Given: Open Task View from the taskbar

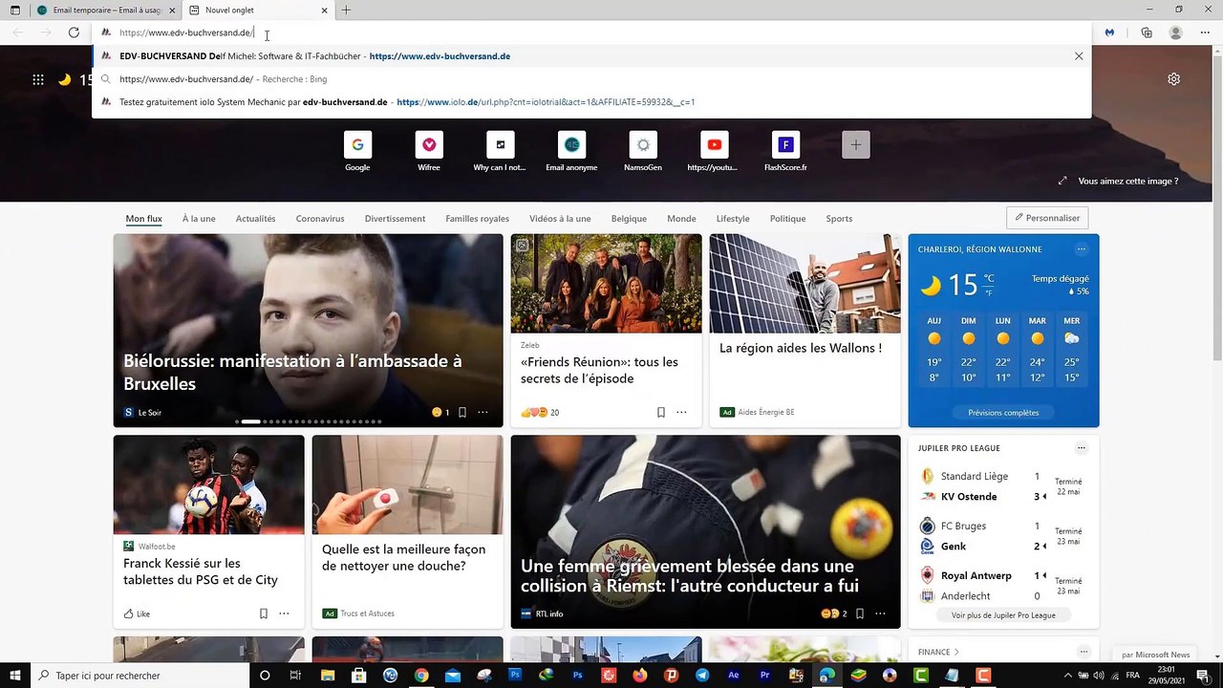Looking at the screenshot, I should pos(296,676).
